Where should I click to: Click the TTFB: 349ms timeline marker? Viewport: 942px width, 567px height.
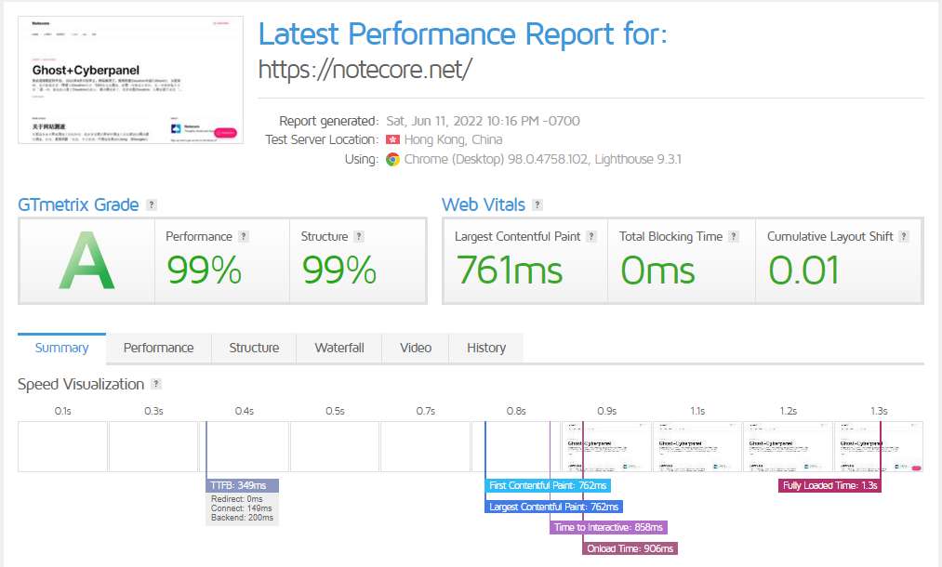[242, 485]
